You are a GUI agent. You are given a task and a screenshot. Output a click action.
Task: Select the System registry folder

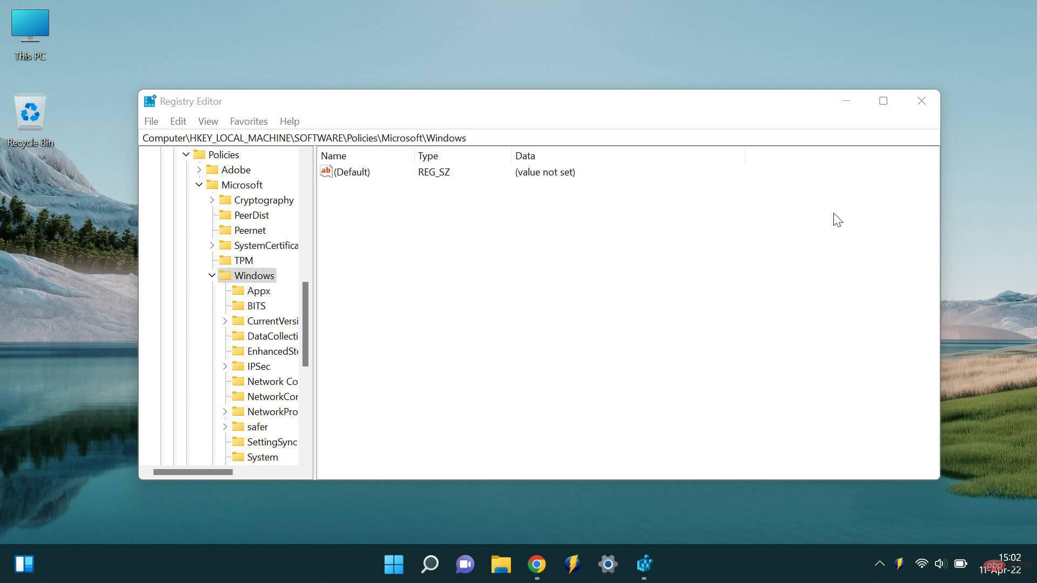[x=263, y=456]
